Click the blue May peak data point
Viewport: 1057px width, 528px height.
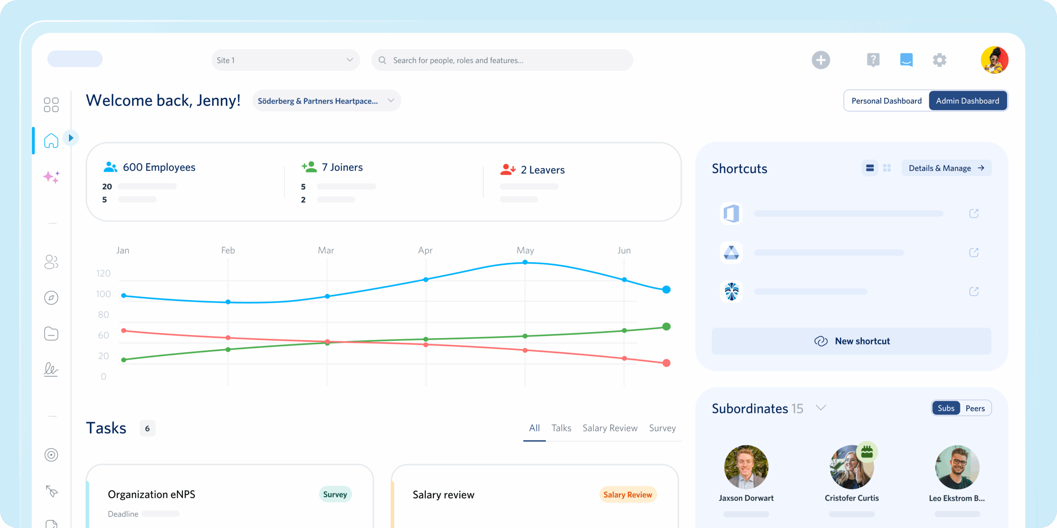click(x=525, y=262)
